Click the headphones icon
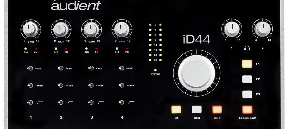The height and width of the screenshot is (129, 289). pyautogui.click(x=247, y=48)
